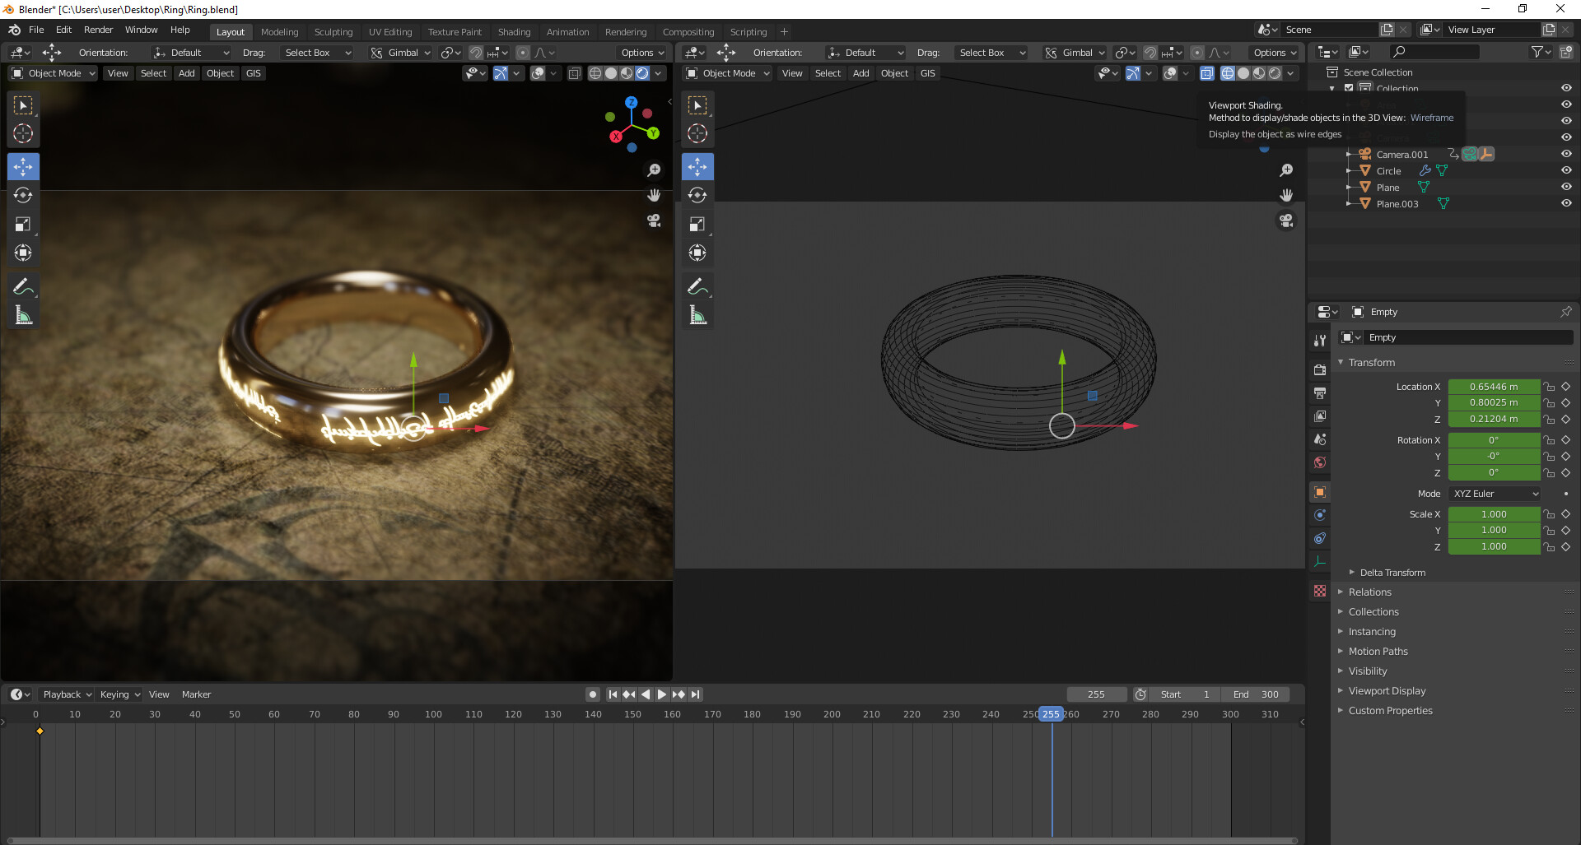The height and width of the screenshot is (845, 1581).
Task: Uncheck the Collection exclude checkbox
Action: click(x=1349, y=88)
